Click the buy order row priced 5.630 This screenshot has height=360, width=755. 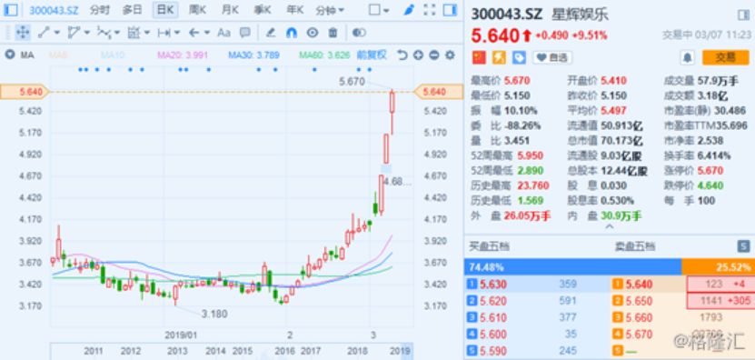pos(537,285)
